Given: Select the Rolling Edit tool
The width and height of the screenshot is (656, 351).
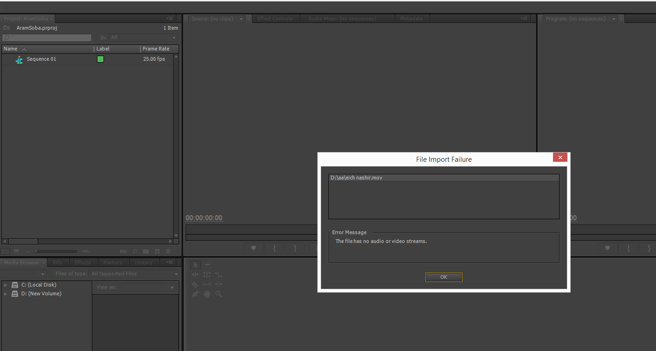Looking at the screenshot, I should pyautogui.click(x=207, y=274).
